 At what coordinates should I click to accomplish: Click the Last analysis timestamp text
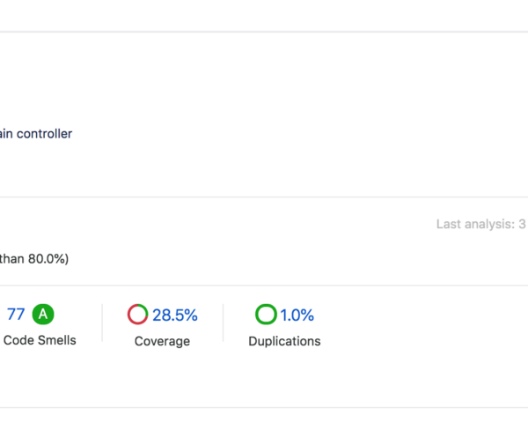(480, 225)
